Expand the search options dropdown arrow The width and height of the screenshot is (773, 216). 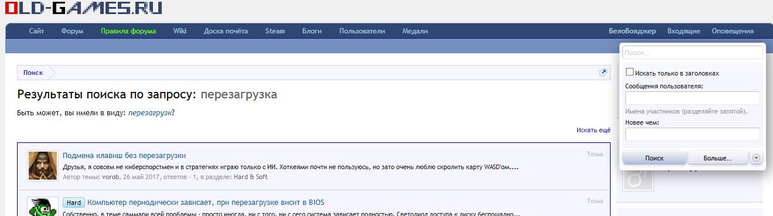pyautogui.click(x=756, y=157)
